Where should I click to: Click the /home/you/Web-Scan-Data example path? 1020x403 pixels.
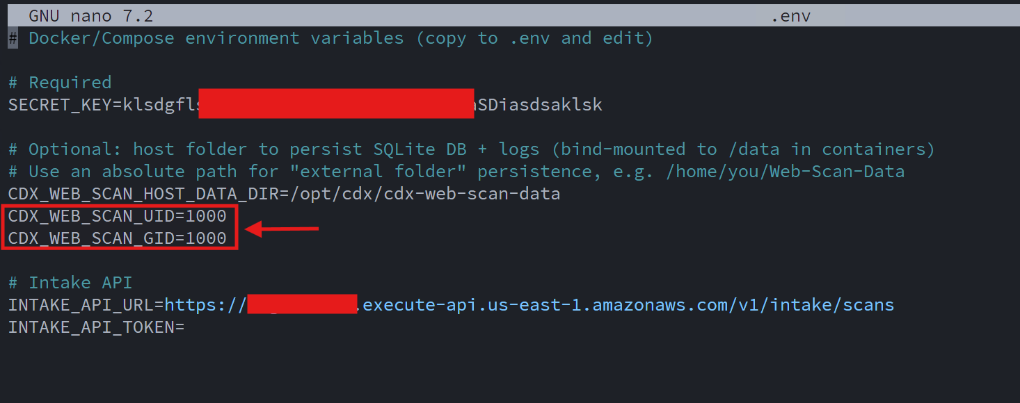(x=785, y=172)
